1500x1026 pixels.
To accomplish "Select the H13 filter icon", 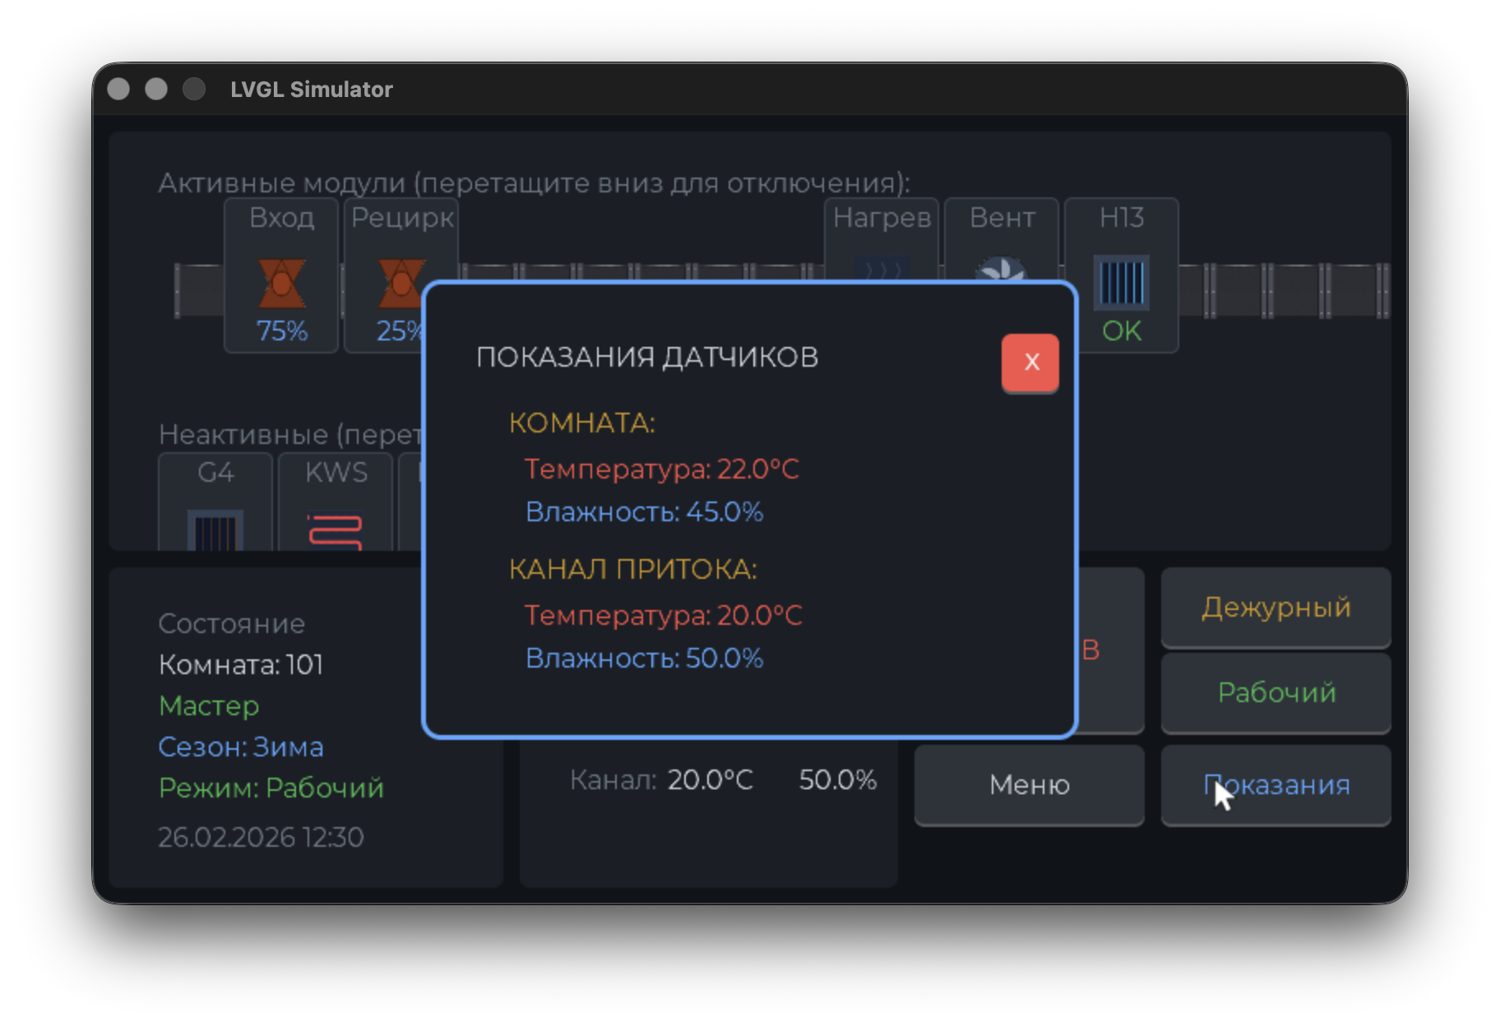I will pyautogui.click(x=1121, y=283).
